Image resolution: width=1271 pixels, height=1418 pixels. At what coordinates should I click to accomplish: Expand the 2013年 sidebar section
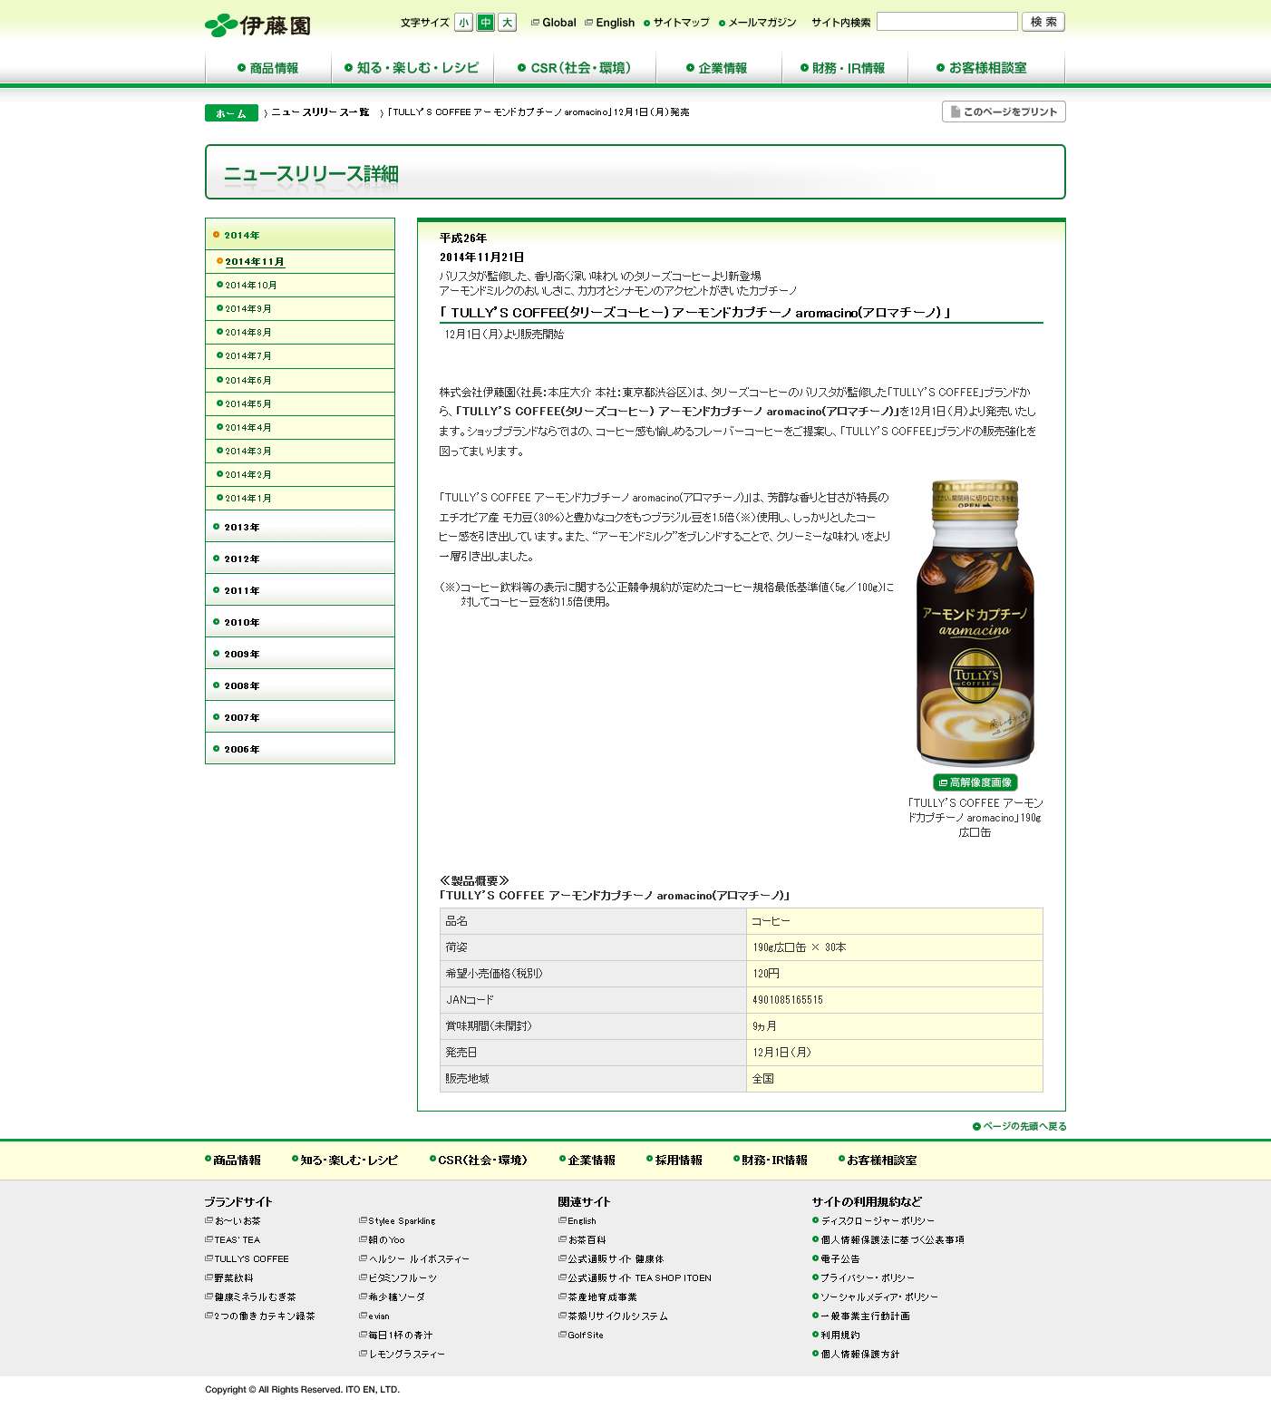300,526
